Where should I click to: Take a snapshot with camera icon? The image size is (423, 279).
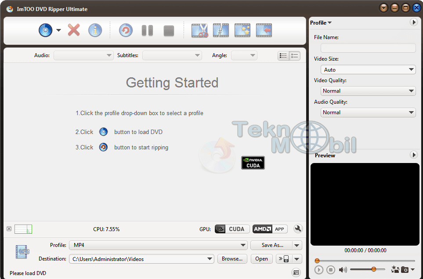405,270
